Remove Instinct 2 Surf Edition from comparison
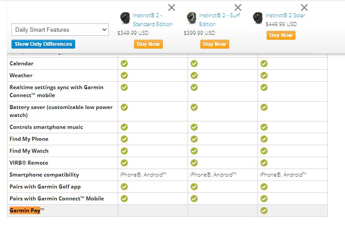The width and height of the screenshot is (345, 226). 238,8
